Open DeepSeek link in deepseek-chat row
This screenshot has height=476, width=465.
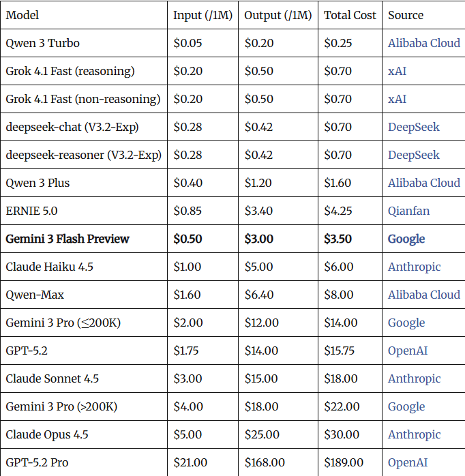413,127
